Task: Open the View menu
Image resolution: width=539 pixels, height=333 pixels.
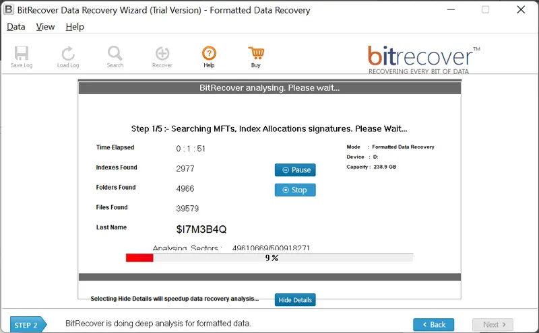Action: pos(45,27)
